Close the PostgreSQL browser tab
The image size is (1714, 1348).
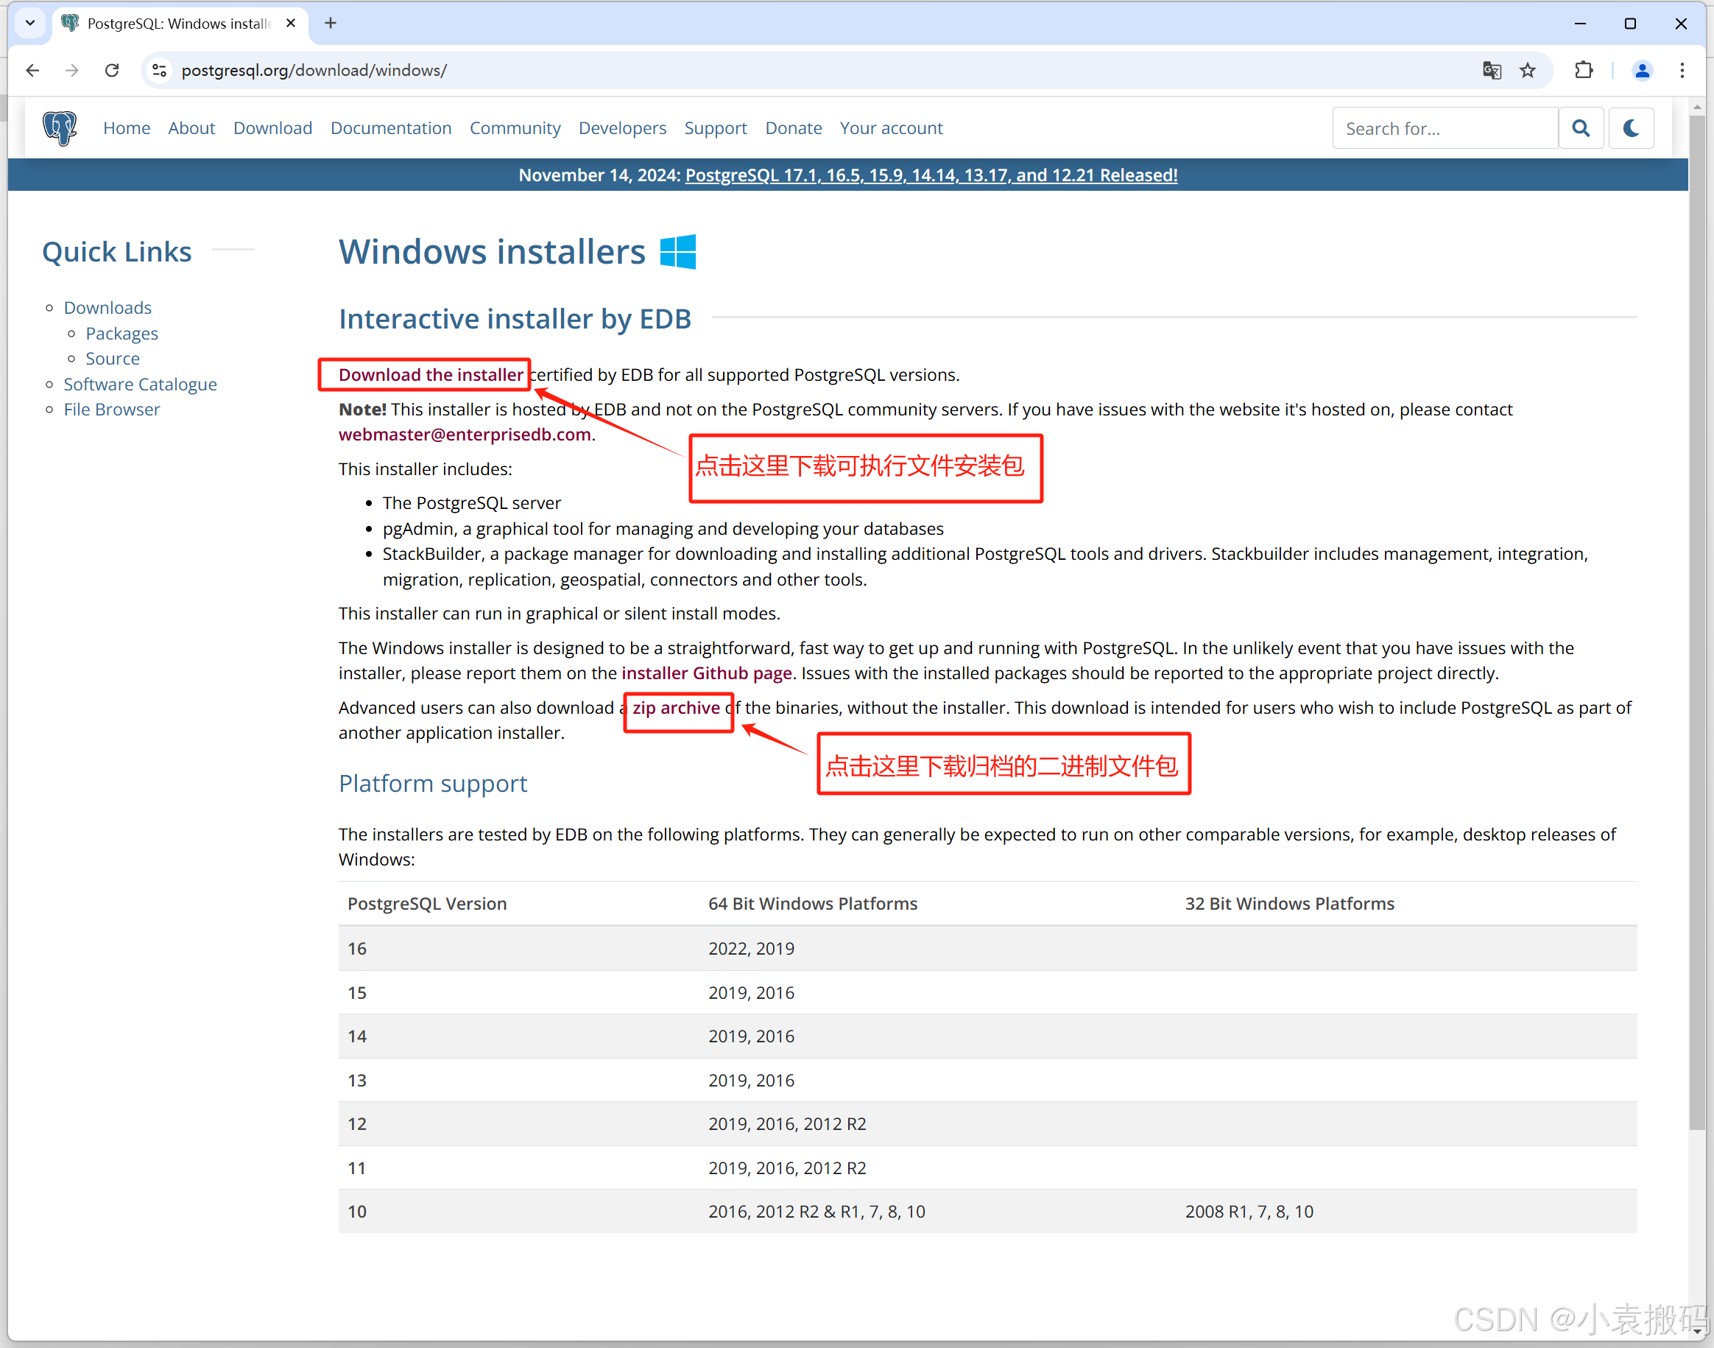click(291, 23)
